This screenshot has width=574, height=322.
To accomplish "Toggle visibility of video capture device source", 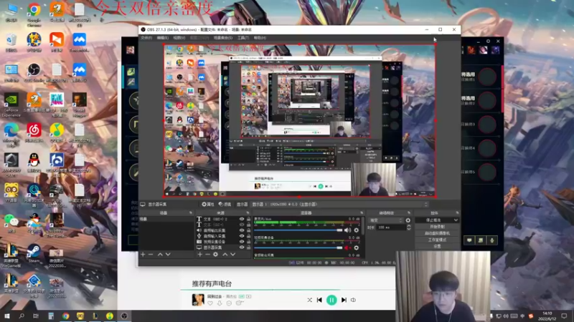I will 242,242.
